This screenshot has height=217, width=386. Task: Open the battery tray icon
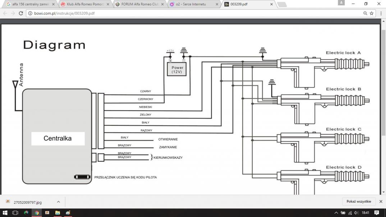pos(343,213)
